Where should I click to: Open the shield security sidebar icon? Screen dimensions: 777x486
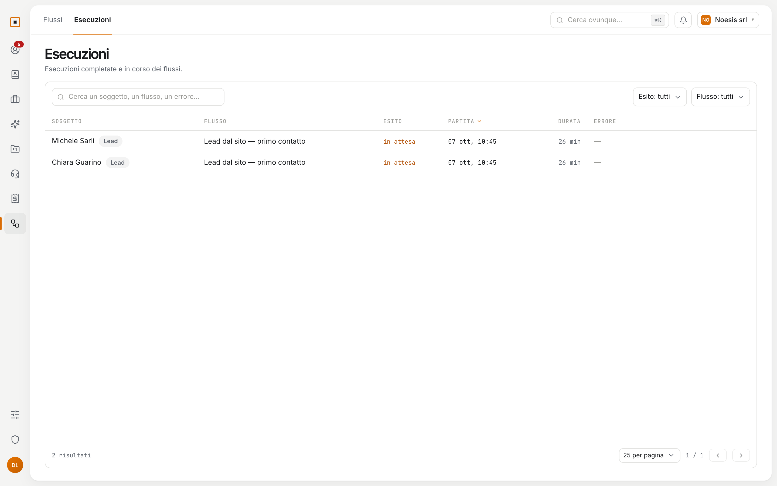[15, 439]
